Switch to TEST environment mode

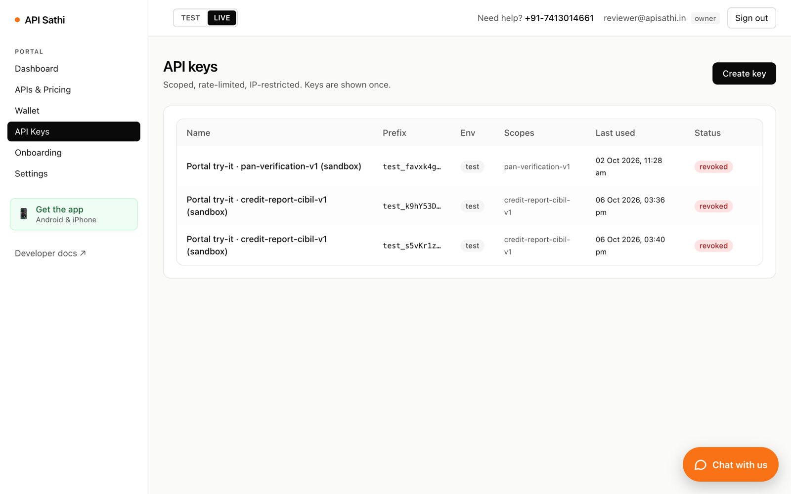pyautogui.click(x=190, y=18)
